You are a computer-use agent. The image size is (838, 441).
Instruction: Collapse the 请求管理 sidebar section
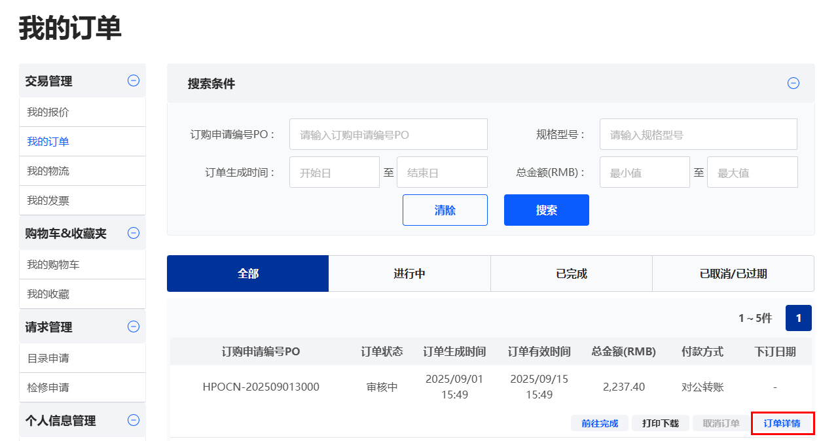click(x=134, y=326)
